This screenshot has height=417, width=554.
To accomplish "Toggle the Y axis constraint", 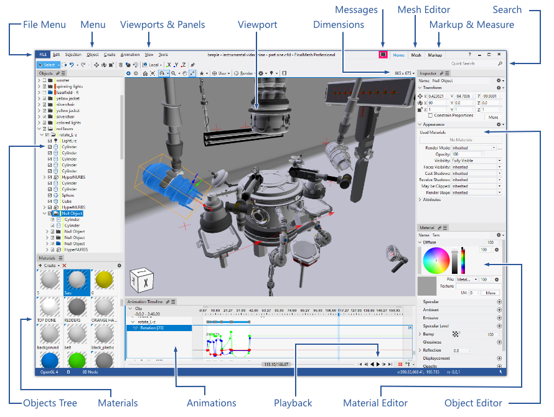I will click(x=176, y=65).
